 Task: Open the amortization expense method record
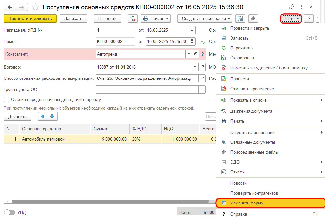pyautogui.click(x=202, y=78)
